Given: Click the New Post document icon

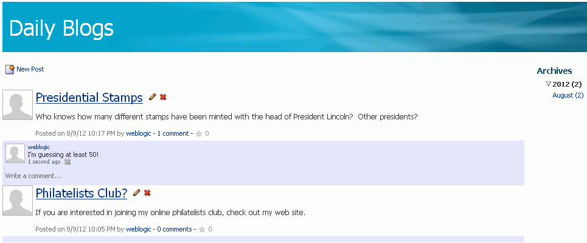Looking at the screenshot, I should coord(10,69).
